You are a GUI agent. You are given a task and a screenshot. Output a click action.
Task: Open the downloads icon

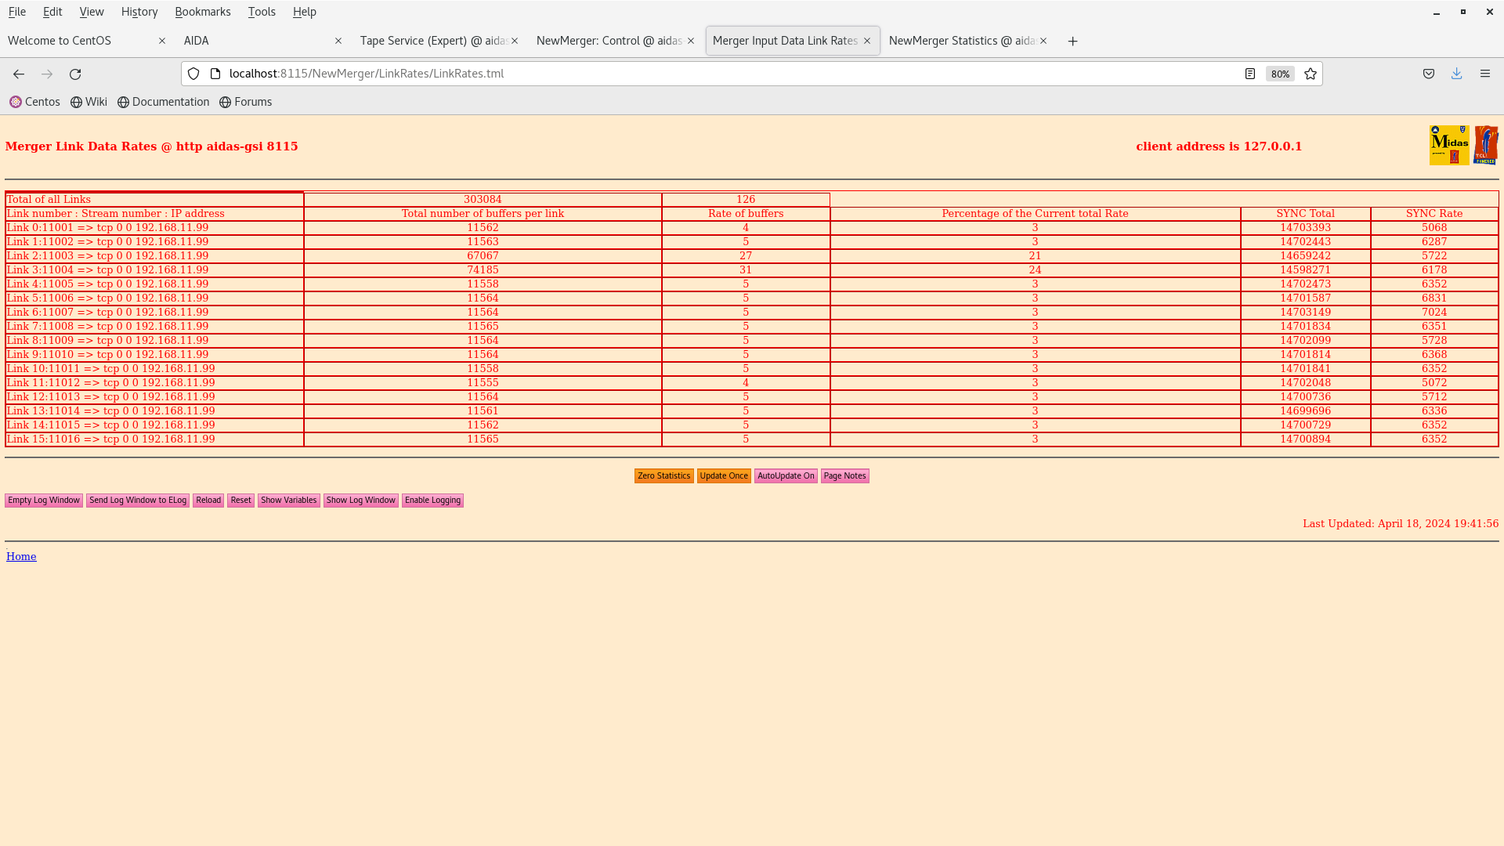pyautogui.click(x=1456, y=74)
